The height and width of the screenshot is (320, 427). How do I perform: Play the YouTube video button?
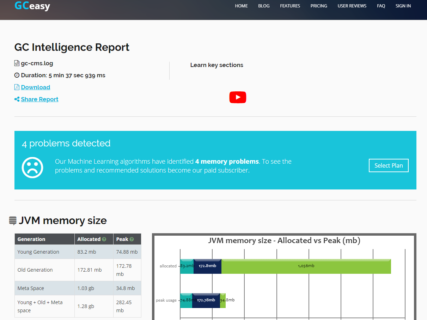[x=238, y=97]
